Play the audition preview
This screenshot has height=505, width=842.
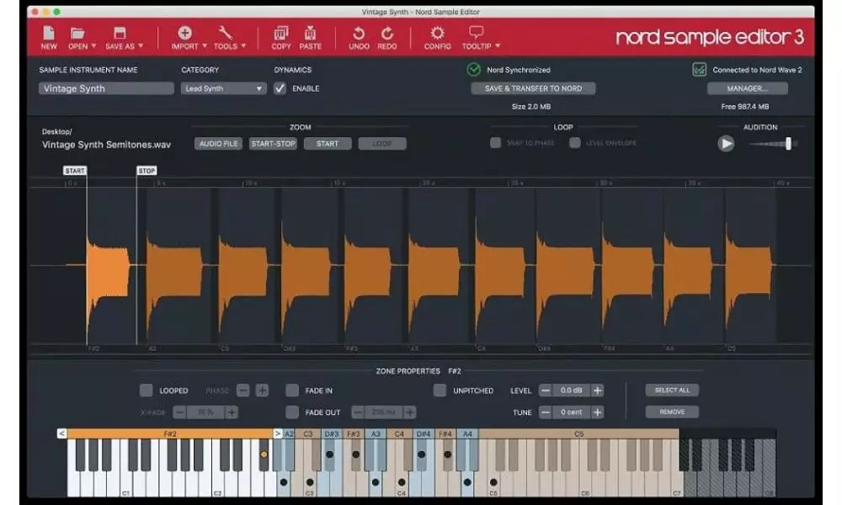[726, 143]
